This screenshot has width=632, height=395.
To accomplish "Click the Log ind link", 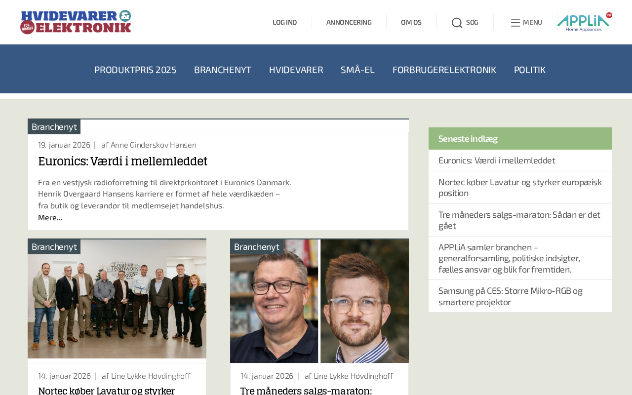I will (x=285, y=22).
